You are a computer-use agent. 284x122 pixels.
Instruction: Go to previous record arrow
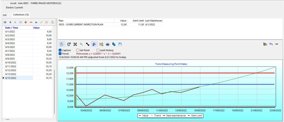click(10, 22)
